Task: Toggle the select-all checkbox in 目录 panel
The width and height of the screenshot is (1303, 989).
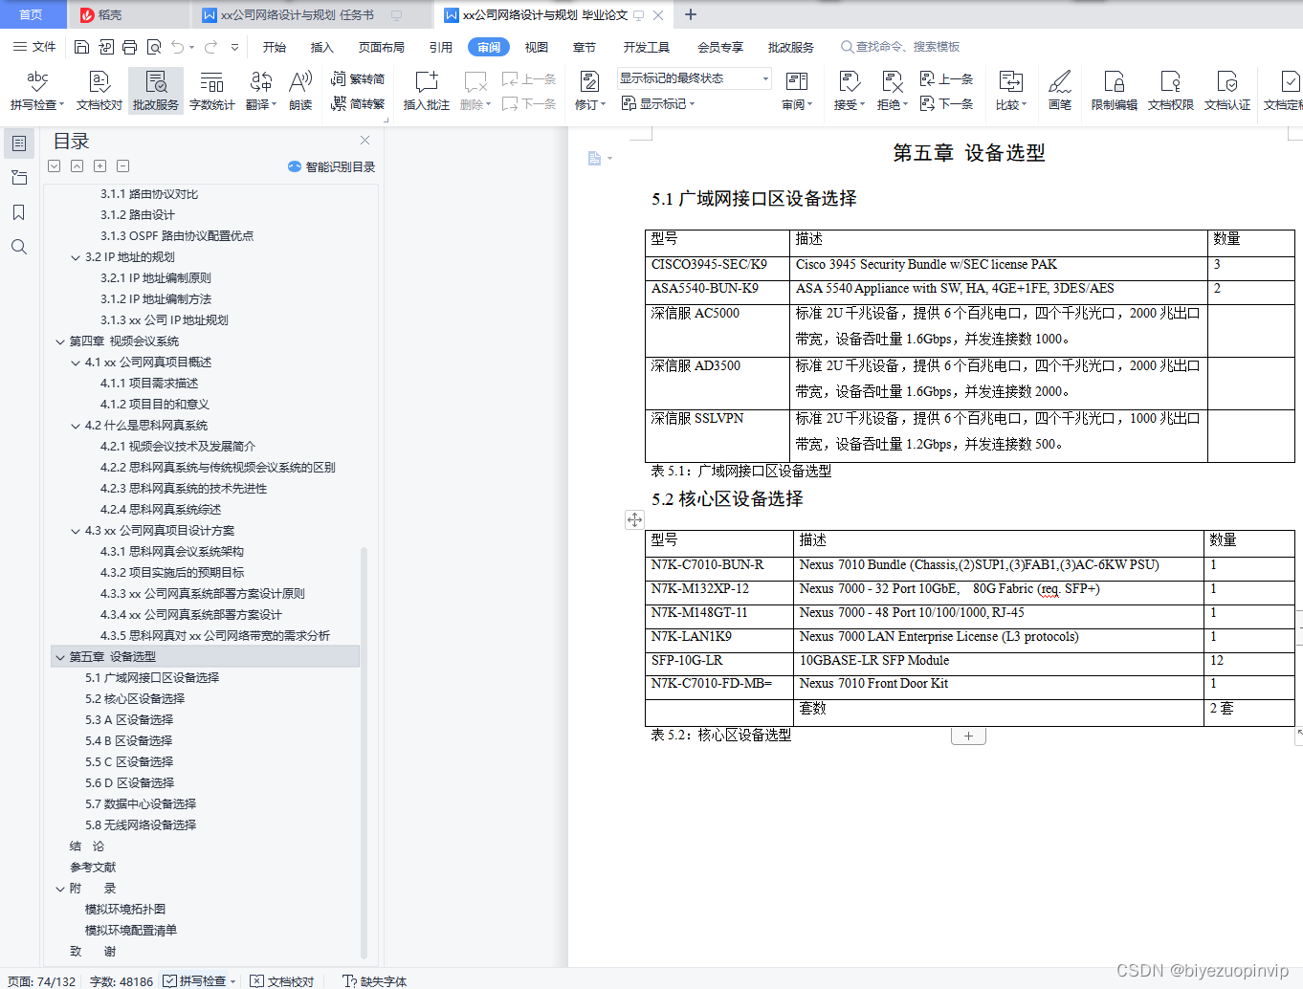Action: click(x=54, y=165)
